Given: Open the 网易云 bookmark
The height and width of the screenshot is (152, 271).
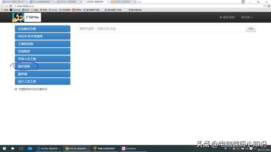Looking at the screenshot, I should [x=77, y=10].
